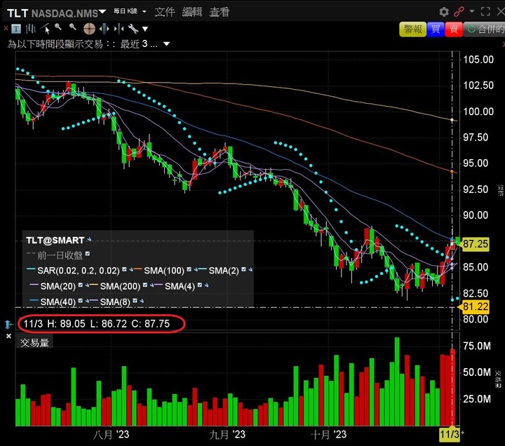
Task: Open chart wrench settings in toolbar
Action: 133,29
